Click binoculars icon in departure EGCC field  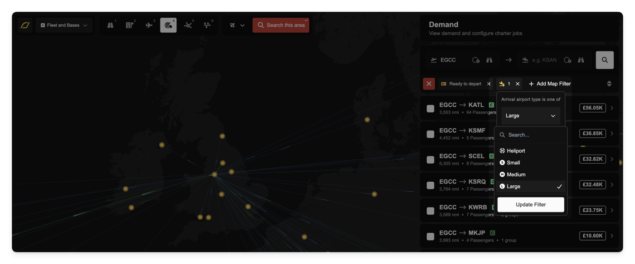point(489,60)
